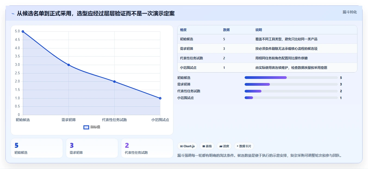Click the value 1 in table 数据 column
The image size is (368, 169).
tap(224, 68)
